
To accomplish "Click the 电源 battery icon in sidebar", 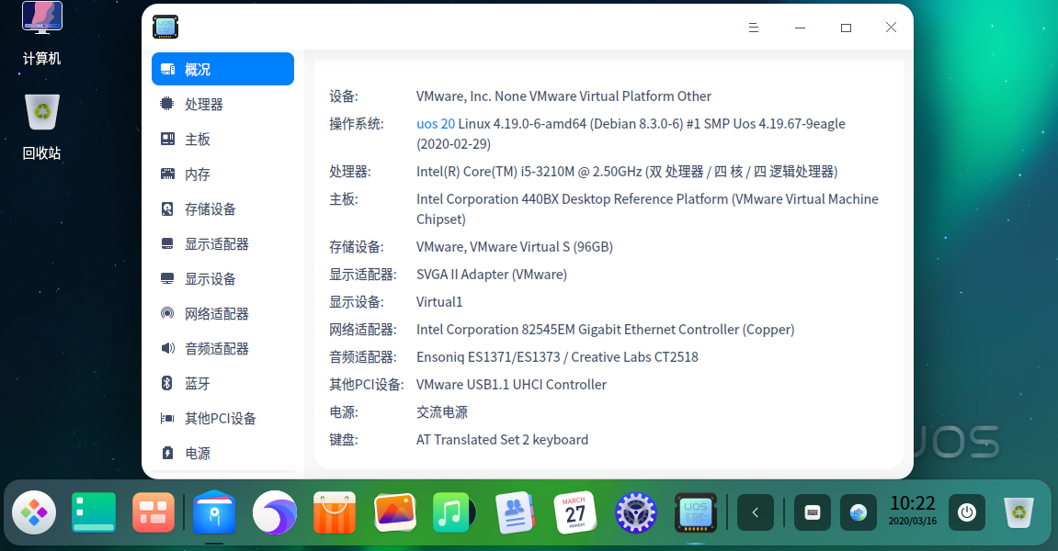I will [167, 454].
